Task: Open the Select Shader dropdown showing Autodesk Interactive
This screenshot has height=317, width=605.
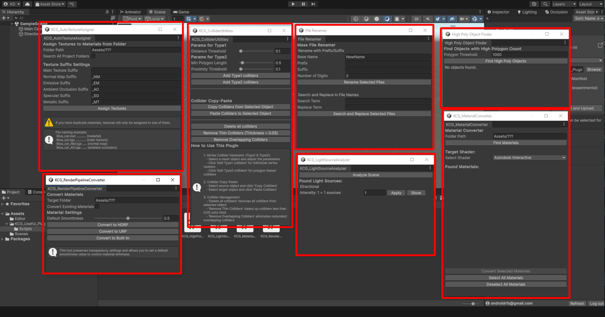Action: pos(529,157)
